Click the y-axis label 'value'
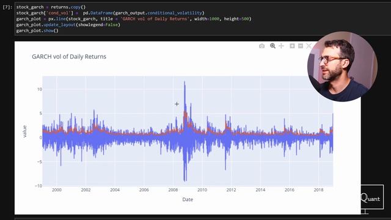Screen dimensions: 391x220 (x=24, y=131)
